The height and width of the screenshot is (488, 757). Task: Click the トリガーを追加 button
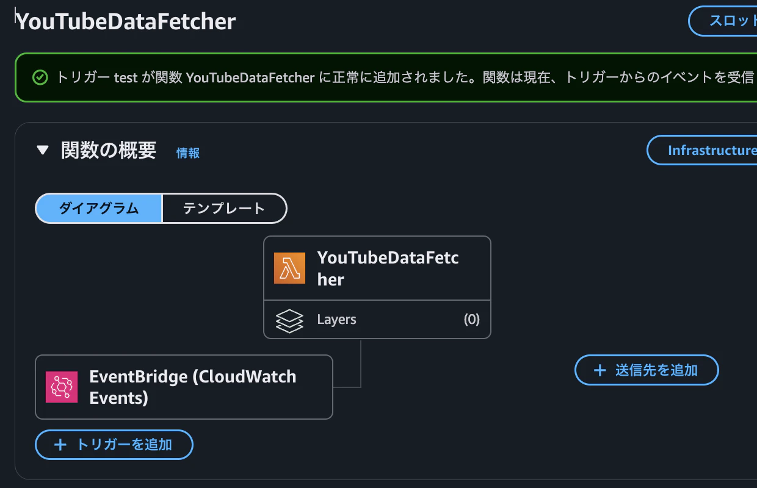[114, 445]
